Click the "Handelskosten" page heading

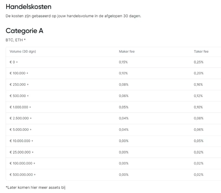(x=28, y=7)
